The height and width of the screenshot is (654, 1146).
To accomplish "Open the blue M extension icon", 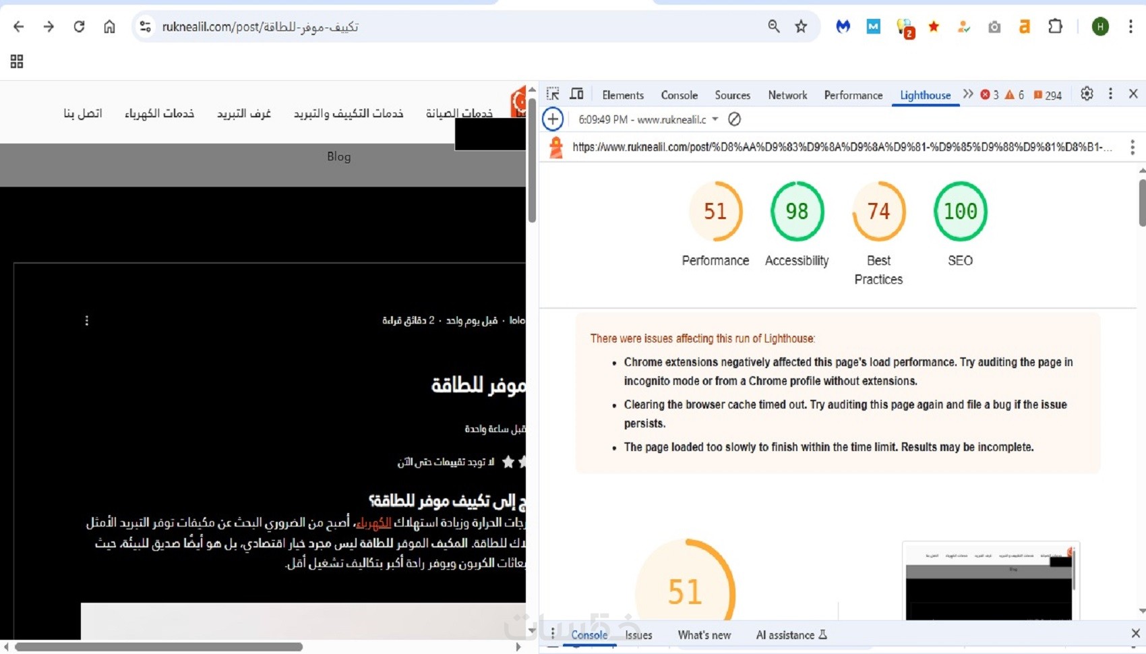I will (874, 26).
